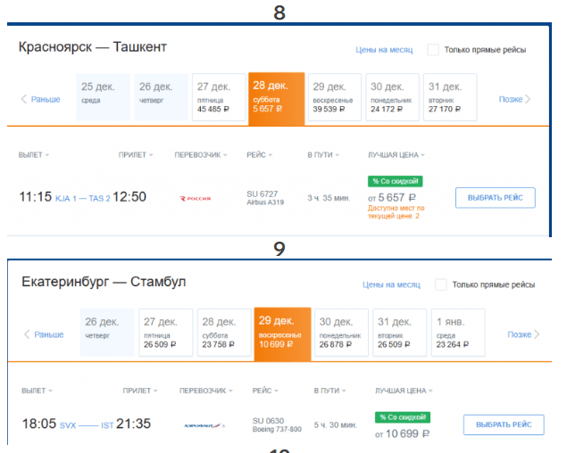Sort Krasnoyarsk flights by Лучшая цена

click(x=396, y=155)
